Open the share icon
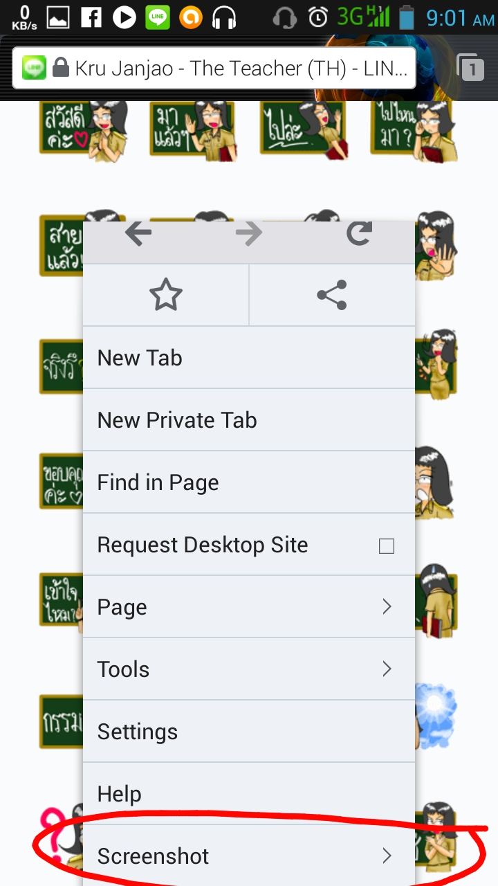Viewport: 498px width, 886px height. click(x=332, y=296)
